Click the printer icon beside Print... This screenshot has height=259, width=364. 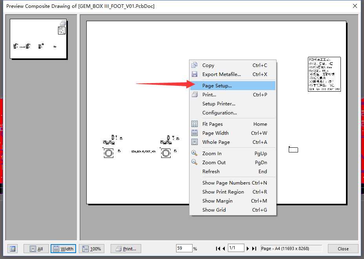[x=195, y=94]
